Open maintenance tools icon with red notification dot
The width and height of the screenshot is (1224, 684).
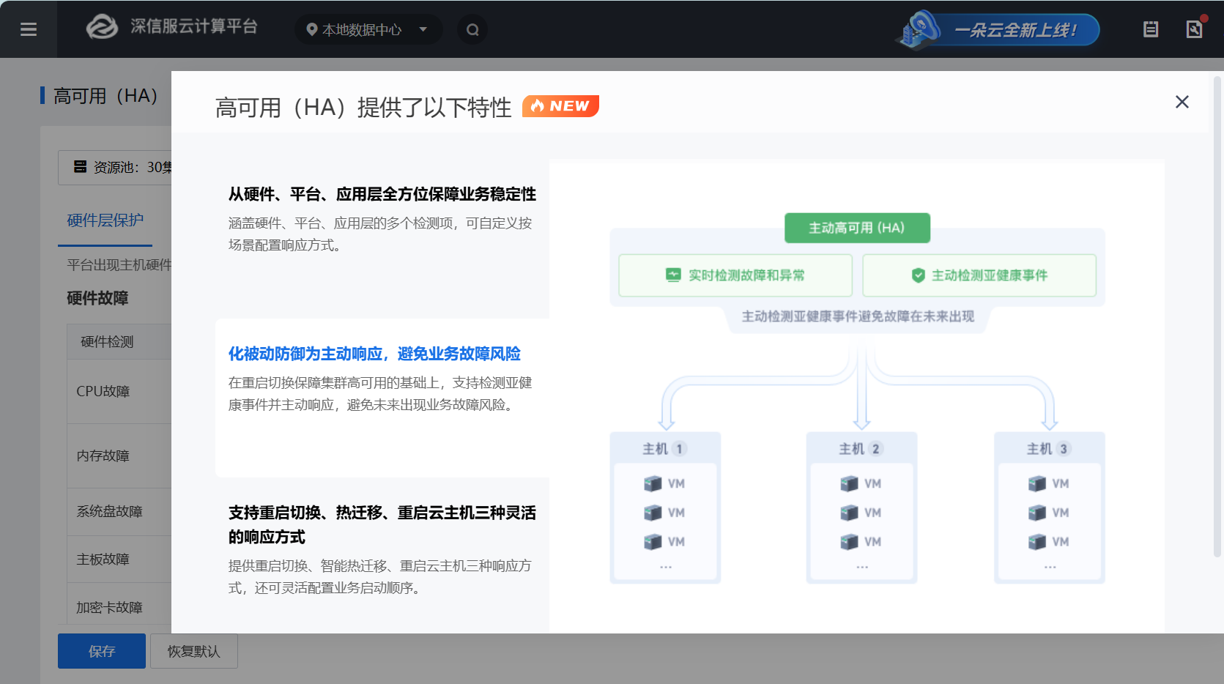[x=1194, y=29]
